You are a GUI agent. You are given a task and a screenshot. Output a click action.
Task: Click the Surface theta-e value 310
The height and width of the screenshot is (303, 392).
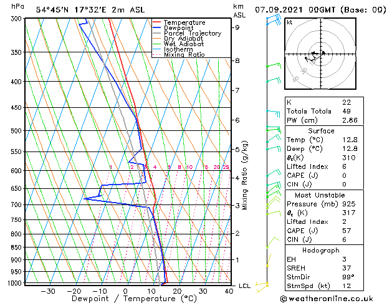click(x=349, y=158)
